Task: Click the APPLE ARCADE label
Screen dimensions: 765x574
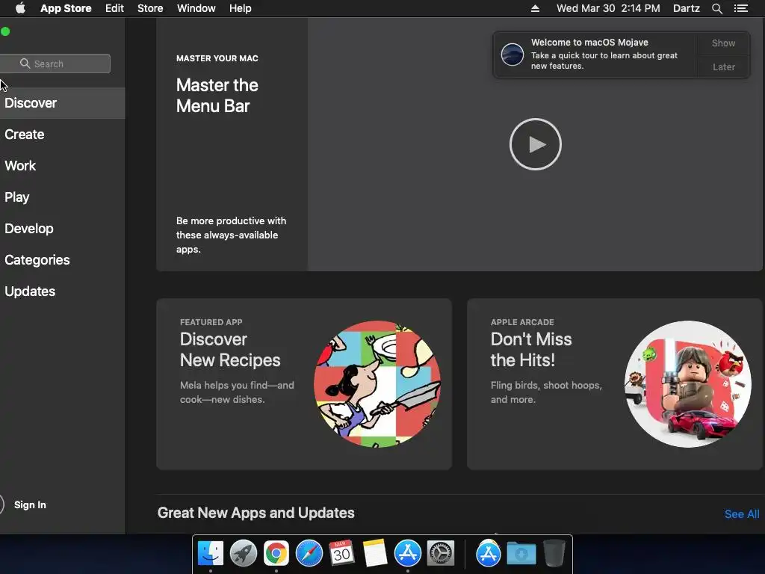Action: [x=522, y=322]
